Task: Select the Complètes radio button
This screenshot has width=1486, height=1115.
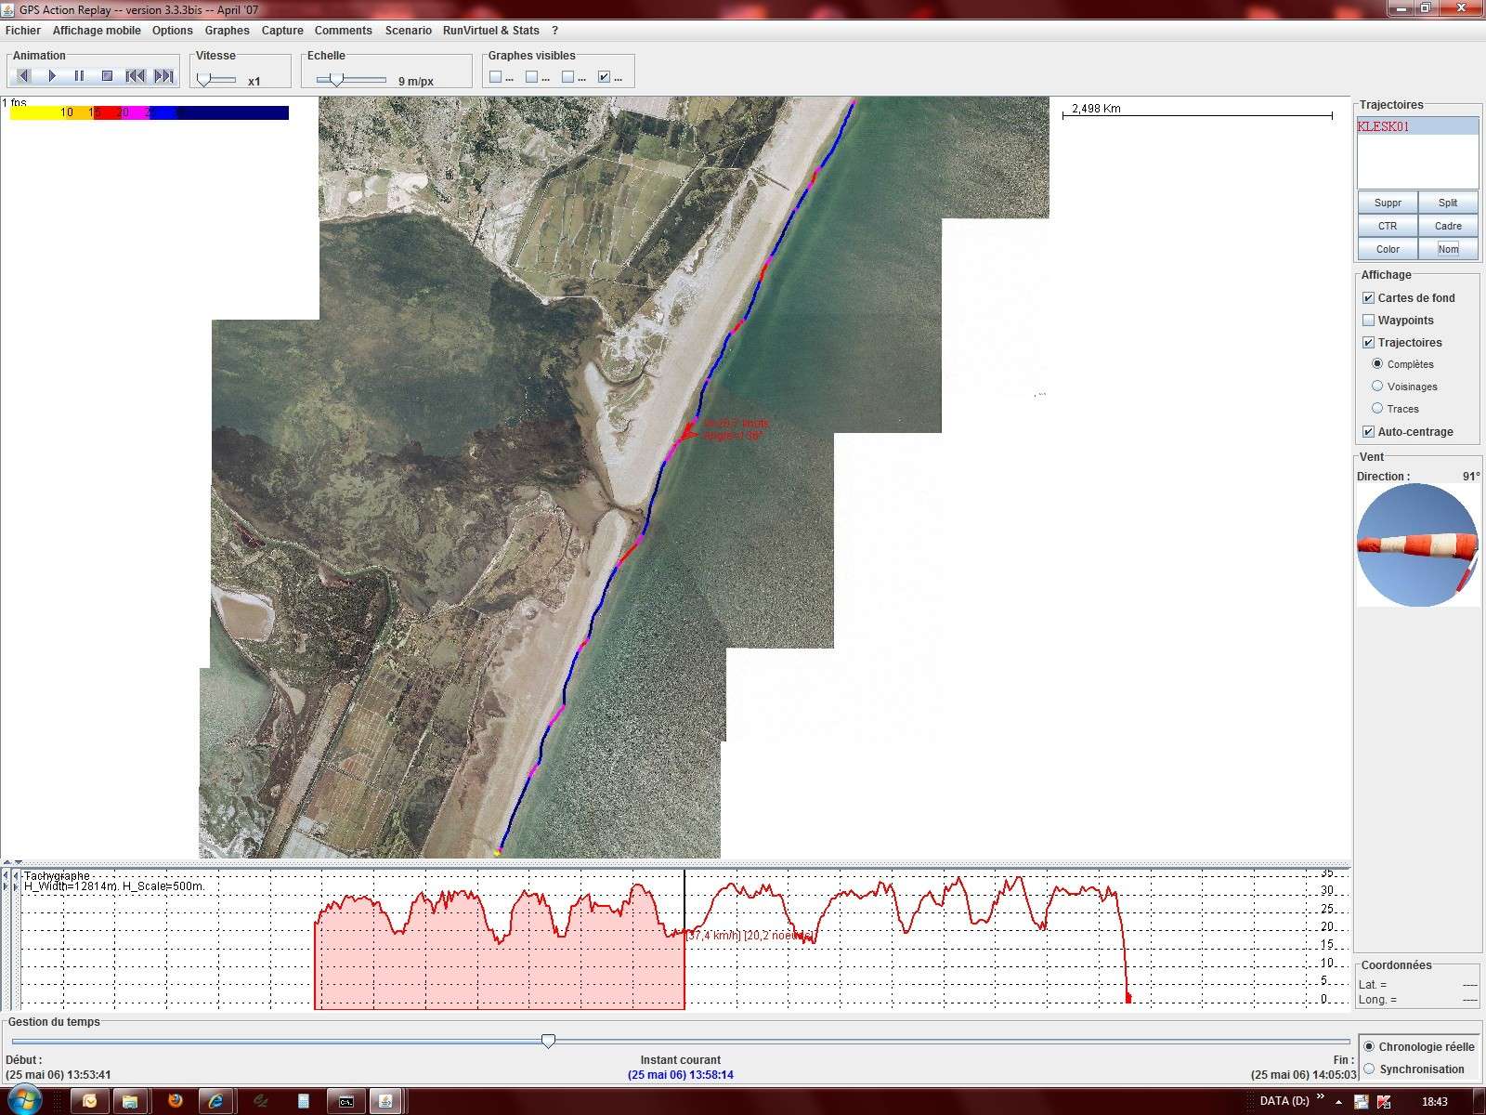Action: [1377, 364]
